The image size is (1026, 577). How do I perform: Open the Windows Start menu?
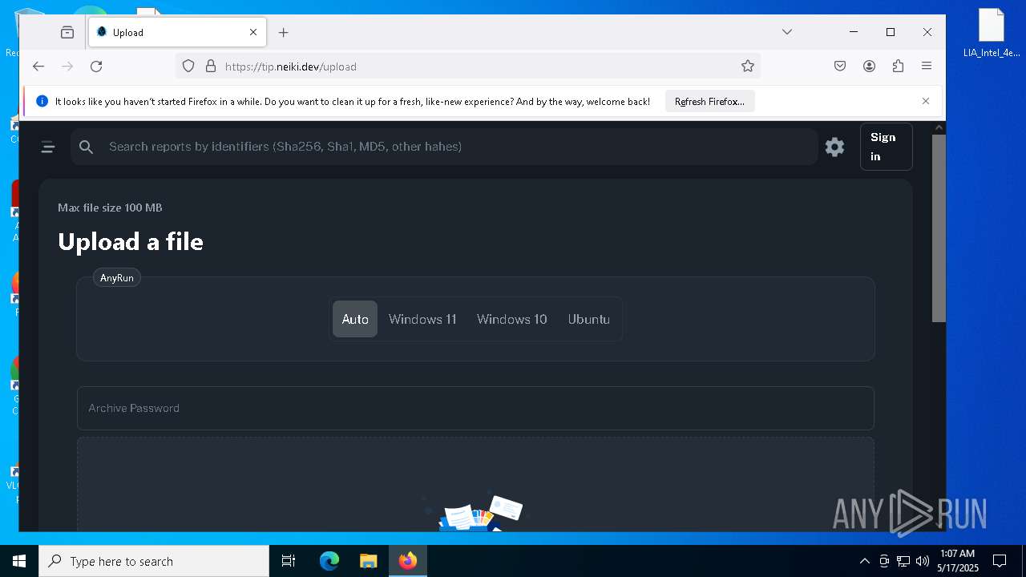pos(19,561)
